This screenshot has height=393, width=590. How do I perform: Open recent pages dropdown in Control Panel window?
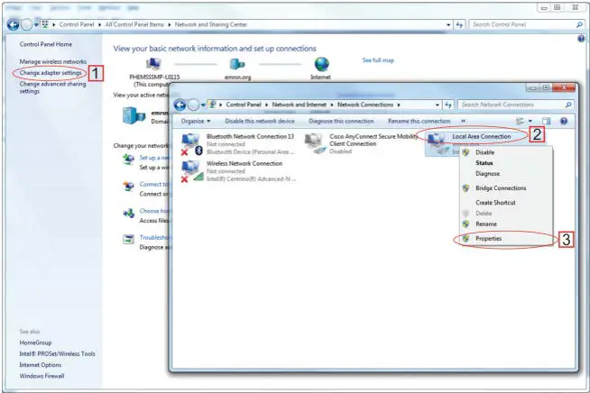36,25
